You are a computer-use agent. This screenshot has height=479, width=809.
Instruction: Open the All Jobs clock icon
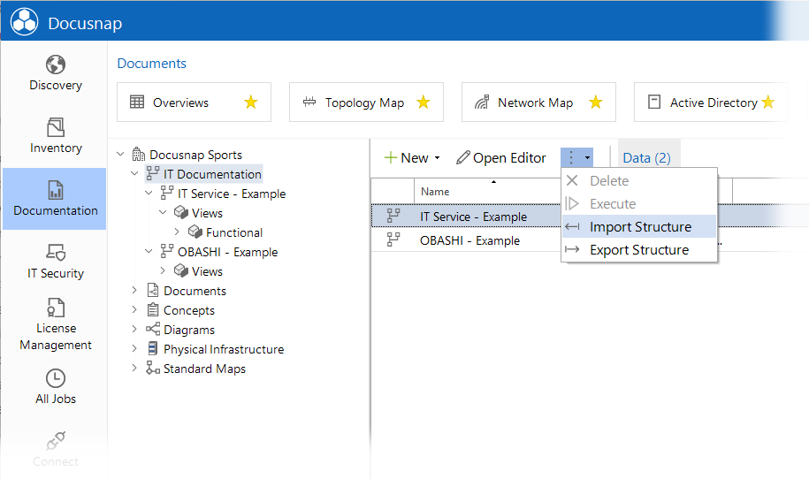pos(55,378)
